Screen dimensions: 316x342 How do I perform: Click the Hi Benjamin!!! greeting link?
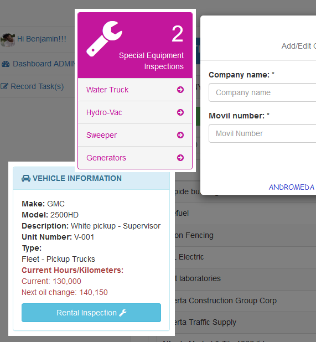42,39
